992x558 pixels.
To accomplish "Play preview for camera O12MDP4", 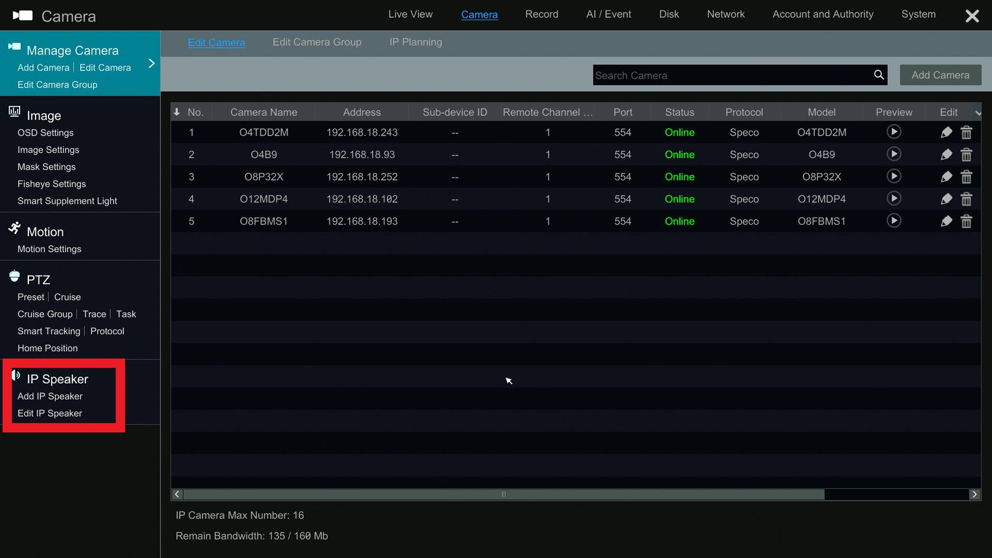I will tap(894, 198).
